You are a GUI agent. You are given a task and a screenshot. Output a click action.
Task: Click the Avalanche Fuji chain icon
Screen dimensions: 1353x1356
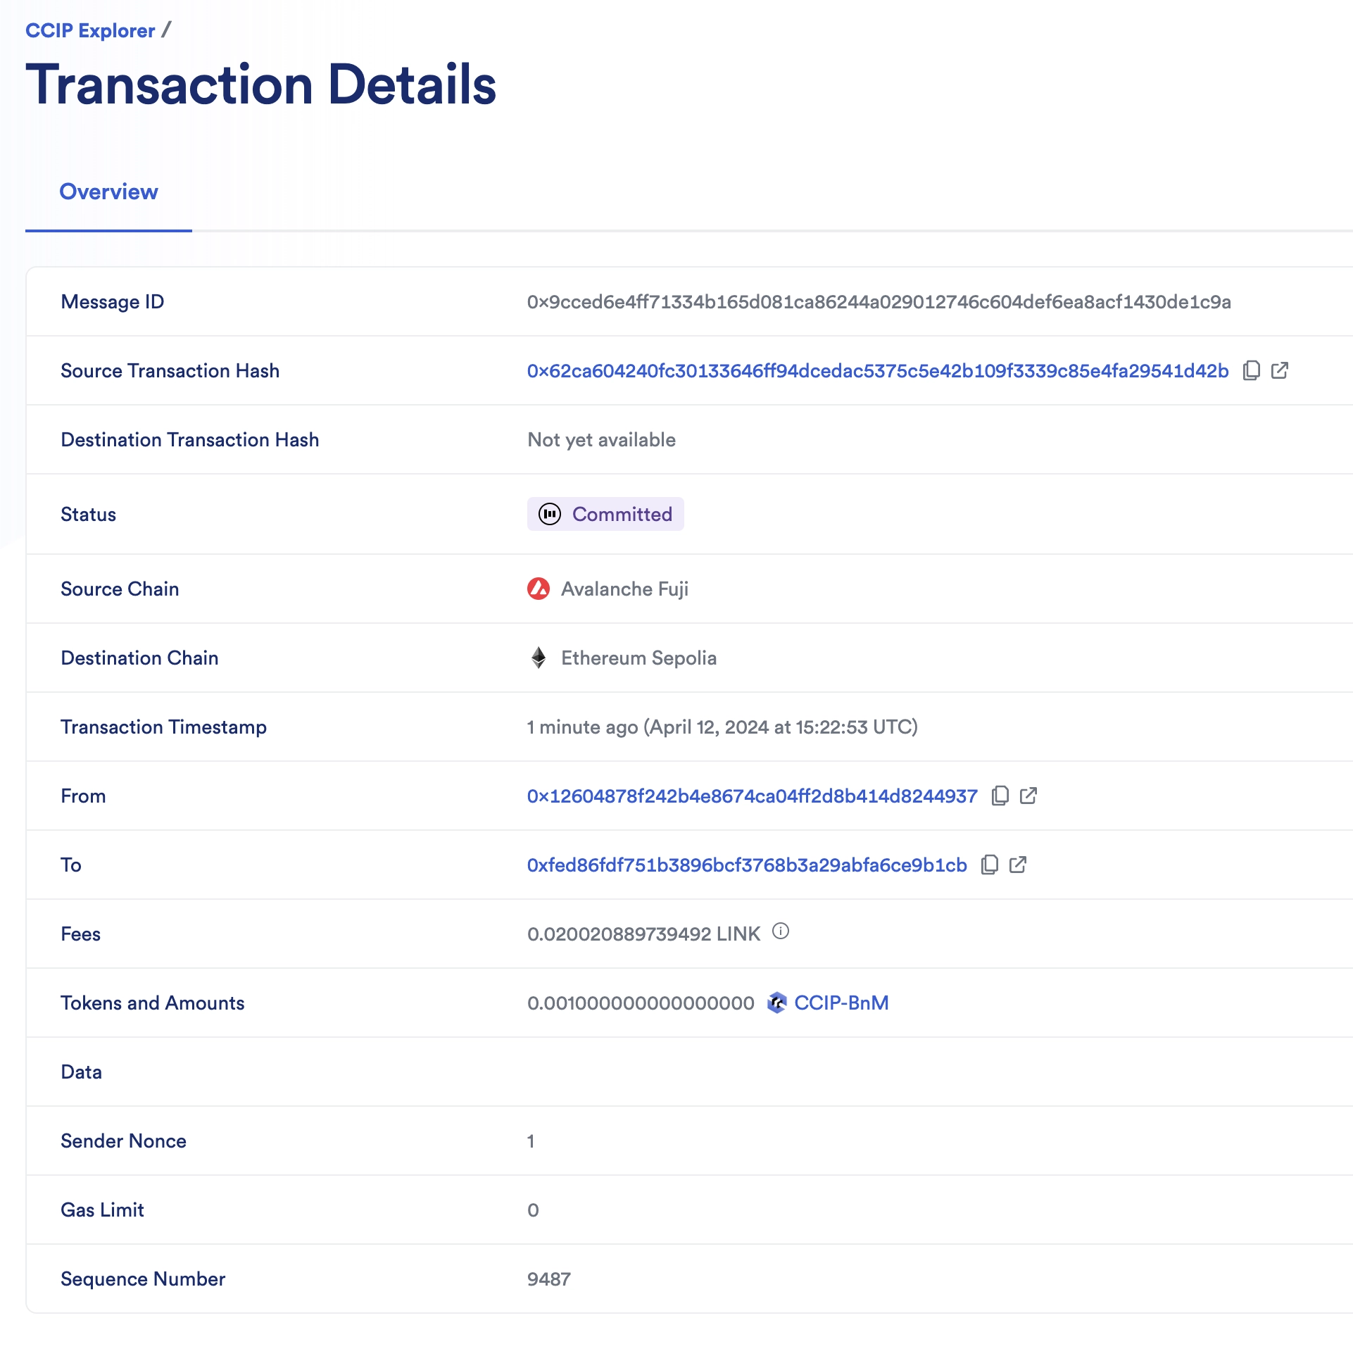point(537,589)
